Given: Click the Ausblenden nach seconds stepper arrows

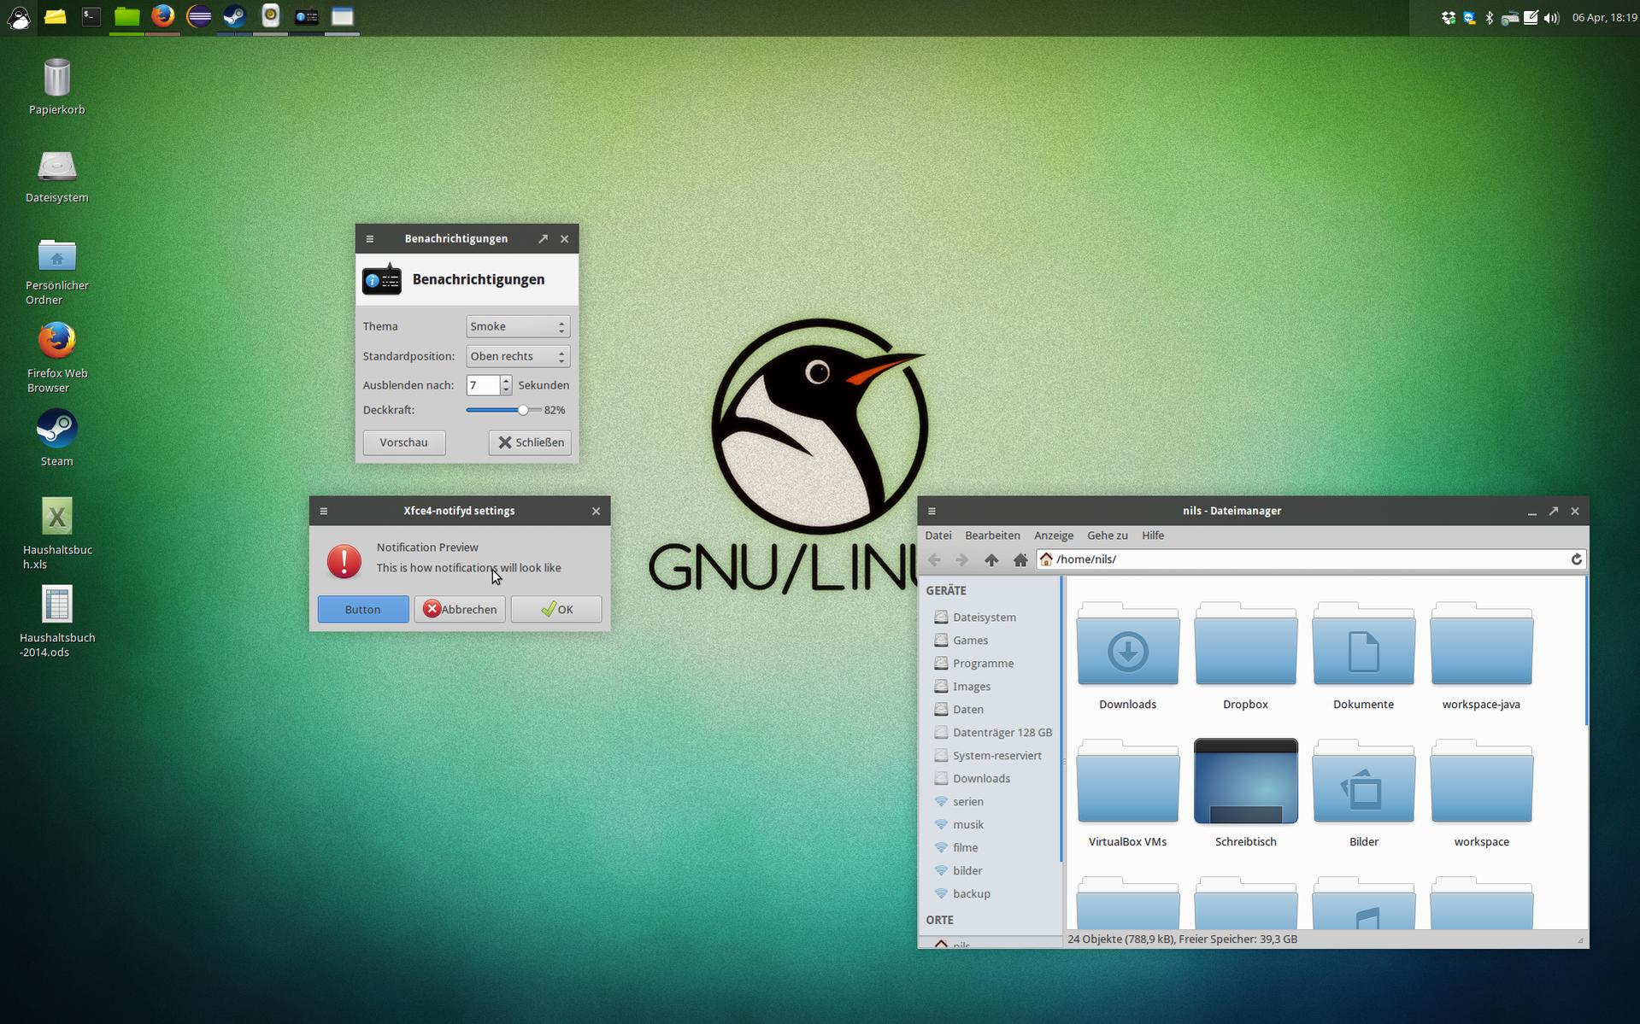Looking at the screenshot, I should pos(506,385).
